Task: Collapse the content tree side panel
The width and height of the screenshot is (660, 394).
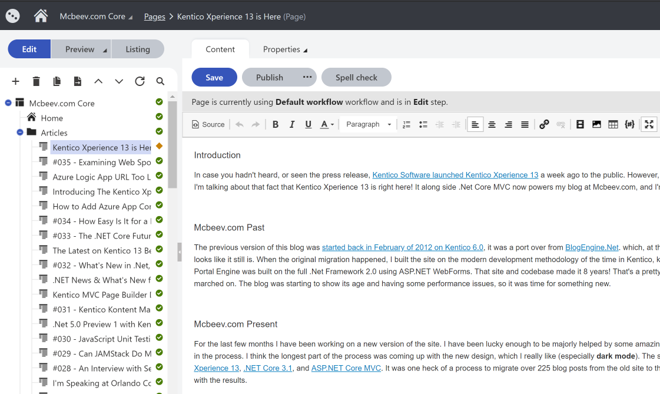Action: 180,252
